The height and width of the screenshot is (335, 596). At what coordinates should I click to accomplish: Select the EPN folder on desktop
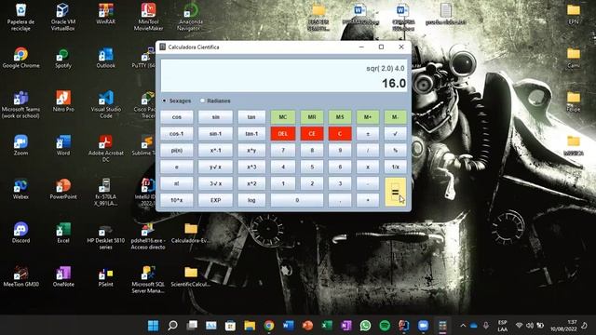[x=574, y=15]
